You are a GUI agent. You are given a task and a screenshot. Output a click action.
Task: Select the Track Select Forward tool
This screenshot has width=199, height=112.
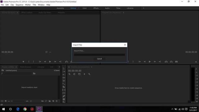tap(64, 72)
